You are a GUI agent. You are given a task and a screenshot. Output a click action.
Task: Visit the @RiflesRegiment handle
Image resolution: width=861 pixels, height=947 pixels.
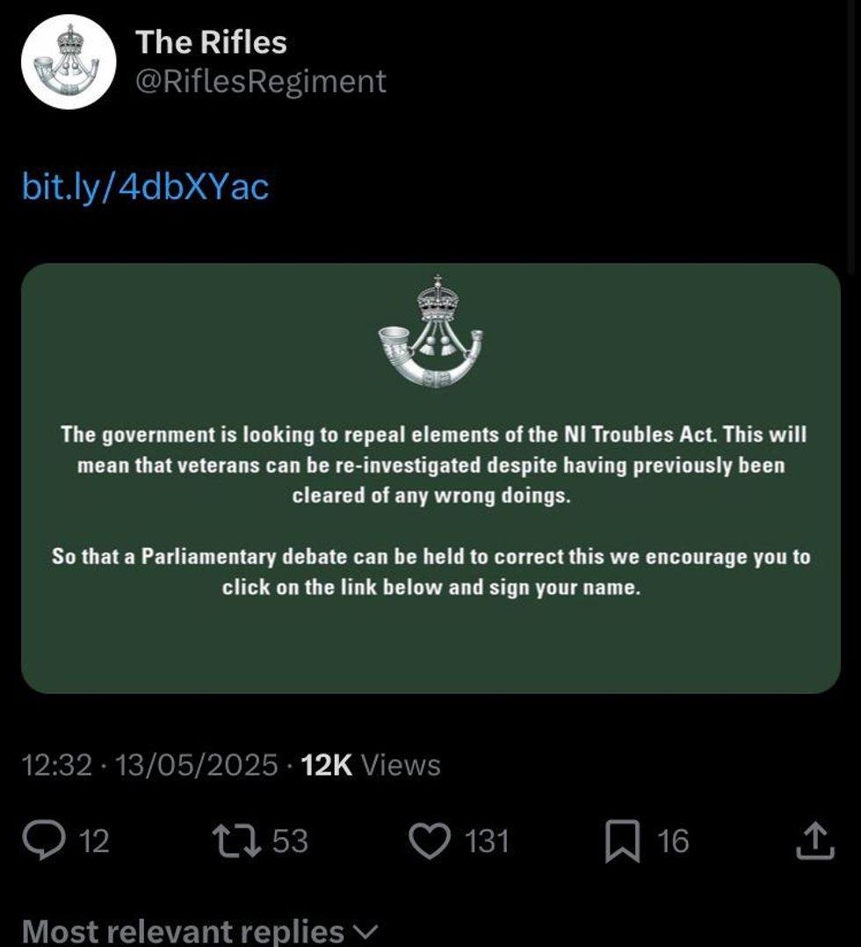260,81
